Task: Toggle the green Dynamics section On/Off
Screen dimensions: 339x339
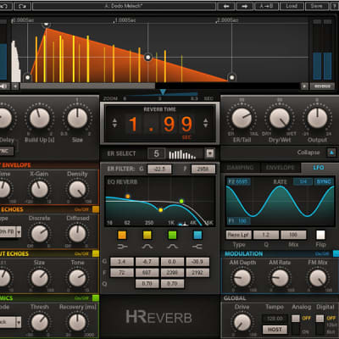Action: click(x=96, y=297)
